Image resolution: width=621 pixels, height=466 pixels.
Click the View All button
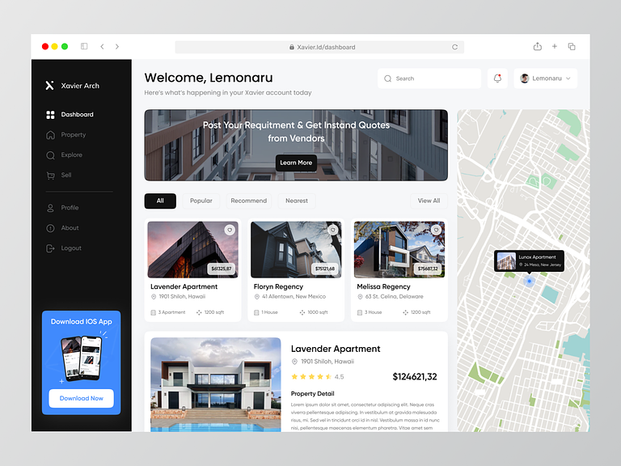tap(429, 201)
